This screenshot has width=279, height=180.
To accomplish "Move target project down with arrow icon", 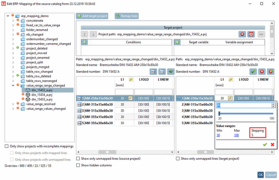I will (93, 34).
